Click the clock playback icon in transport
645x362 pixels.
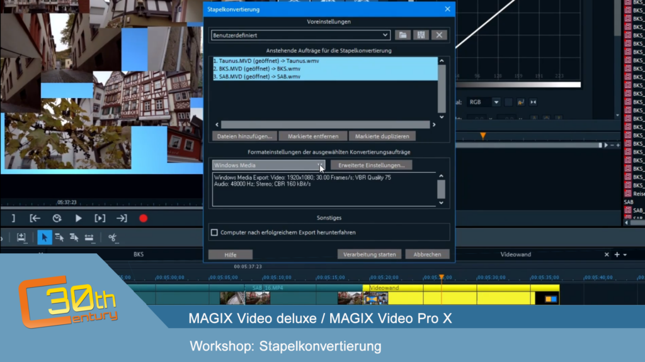[57, 218]
